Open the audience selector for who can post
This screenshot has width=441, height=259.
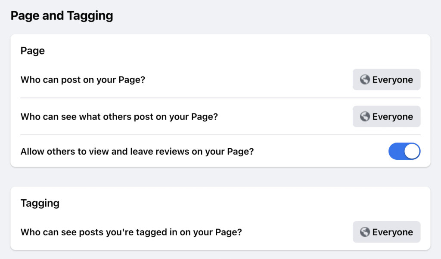point(386,79)
